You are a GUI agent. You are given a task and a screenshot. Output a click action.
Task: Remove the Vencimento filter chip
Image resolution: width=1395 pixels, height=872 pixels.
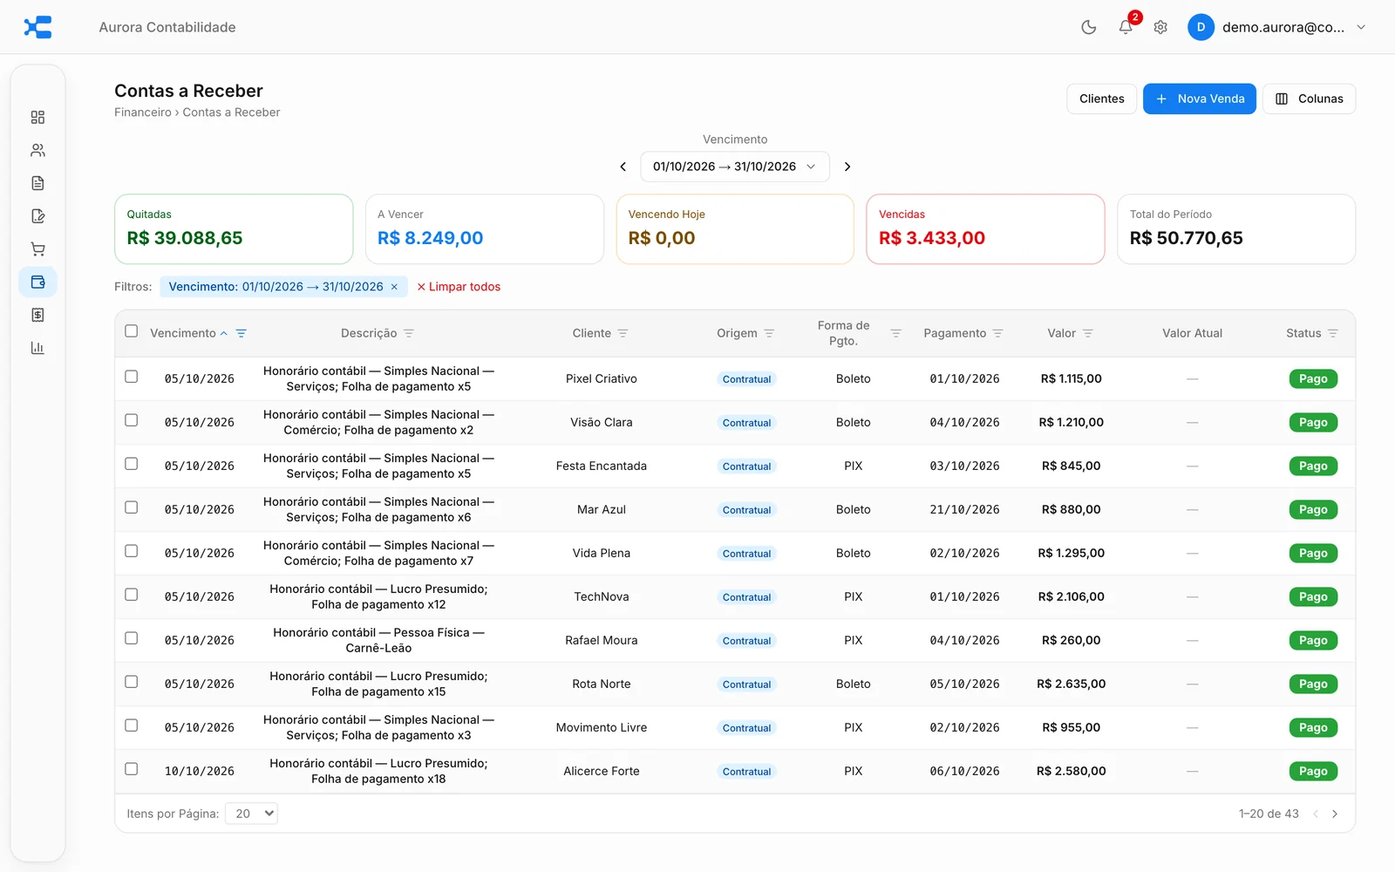tap(394, 287)
